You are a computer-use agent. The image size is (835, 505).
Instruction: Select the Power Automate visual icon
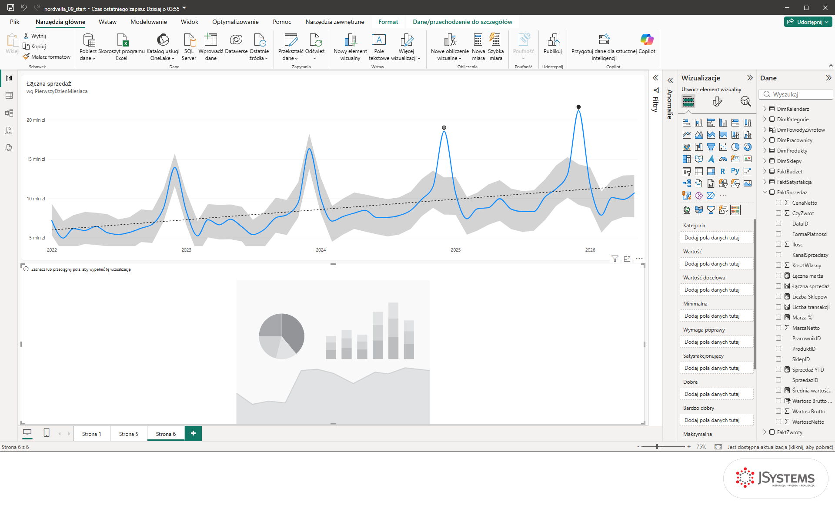coord(711,196)
